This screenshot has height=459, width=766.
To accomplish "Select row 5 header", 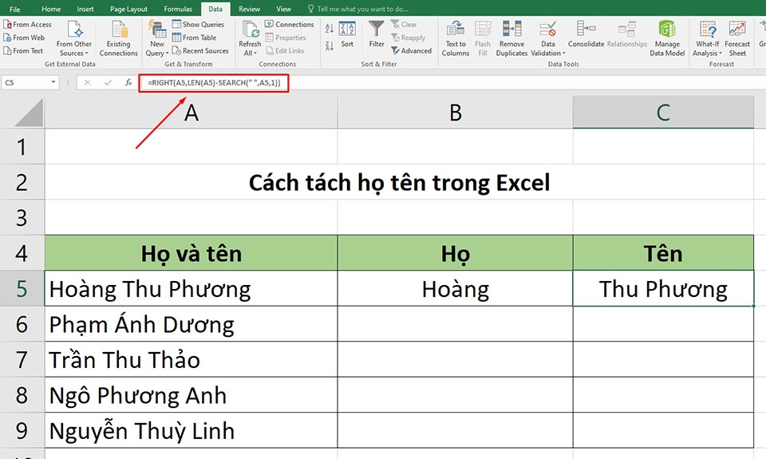I will (22, 288).
